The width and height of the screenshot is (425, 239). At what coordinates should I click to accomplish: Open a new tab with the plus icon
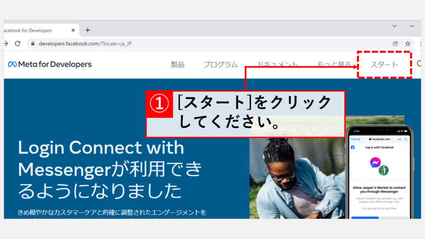pos(88,30)
